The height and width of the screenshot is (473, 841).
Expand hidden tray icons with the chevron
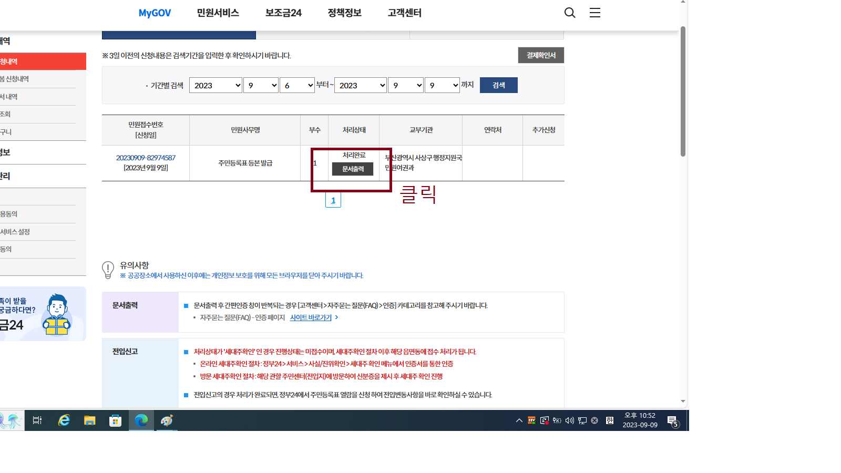click(x=519, y=420)
